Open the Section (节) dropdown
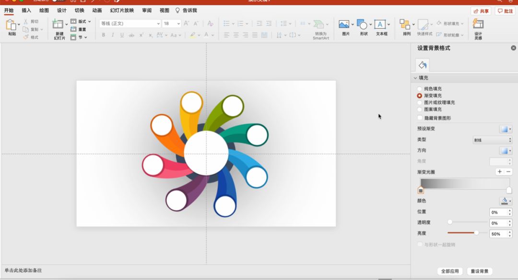518x280 pixels. coord(79,37)
